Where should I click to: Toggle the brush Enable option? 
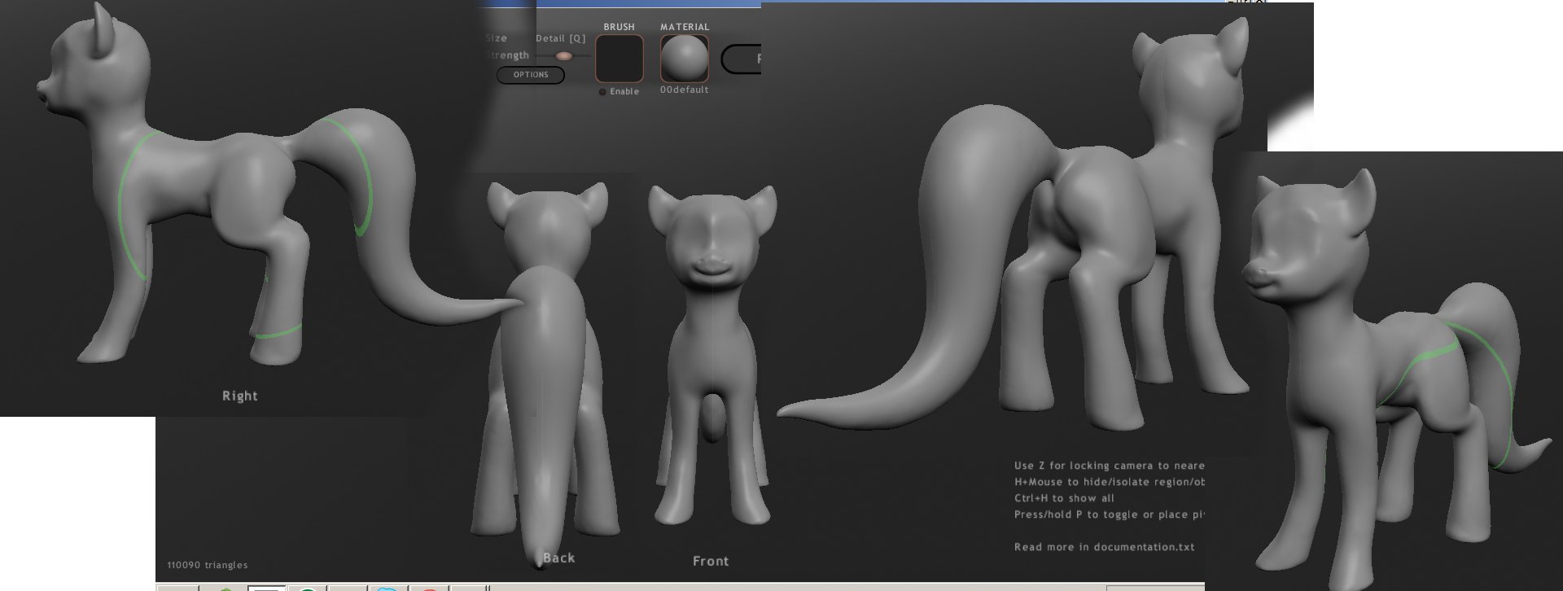click(x=620, y=92)
